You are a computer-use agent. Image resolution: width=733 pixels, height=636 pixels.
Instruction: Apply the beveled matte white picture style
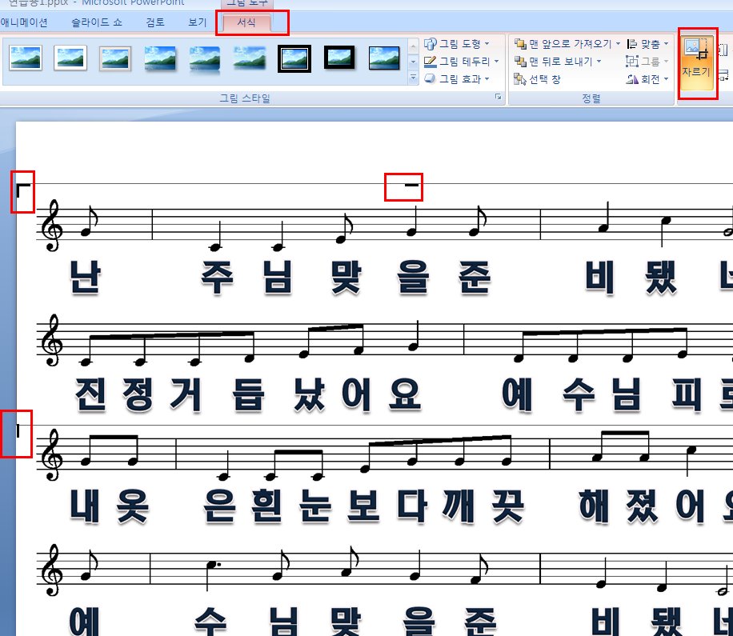point(70,58)
